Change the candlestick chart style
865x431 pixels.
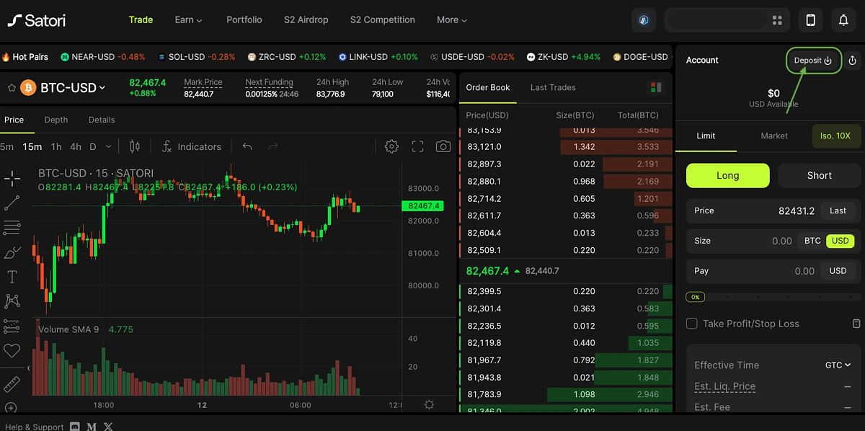[x=135, y=146]
